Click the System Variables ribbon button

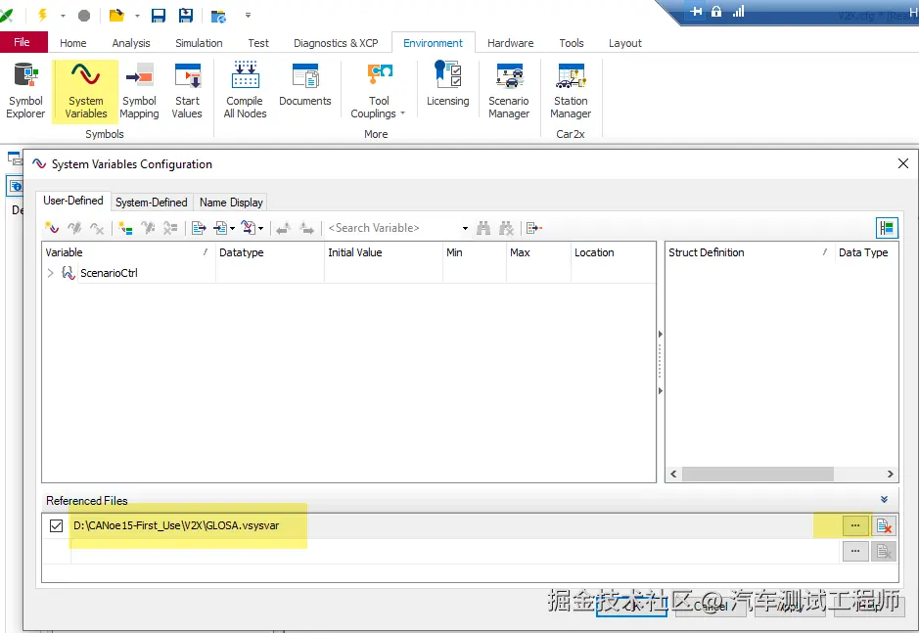(x=85, y=91)
